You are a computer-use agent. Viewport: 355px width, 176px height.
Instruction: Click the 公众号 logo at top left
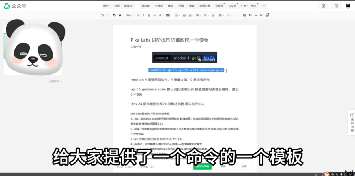coord(15,6)
